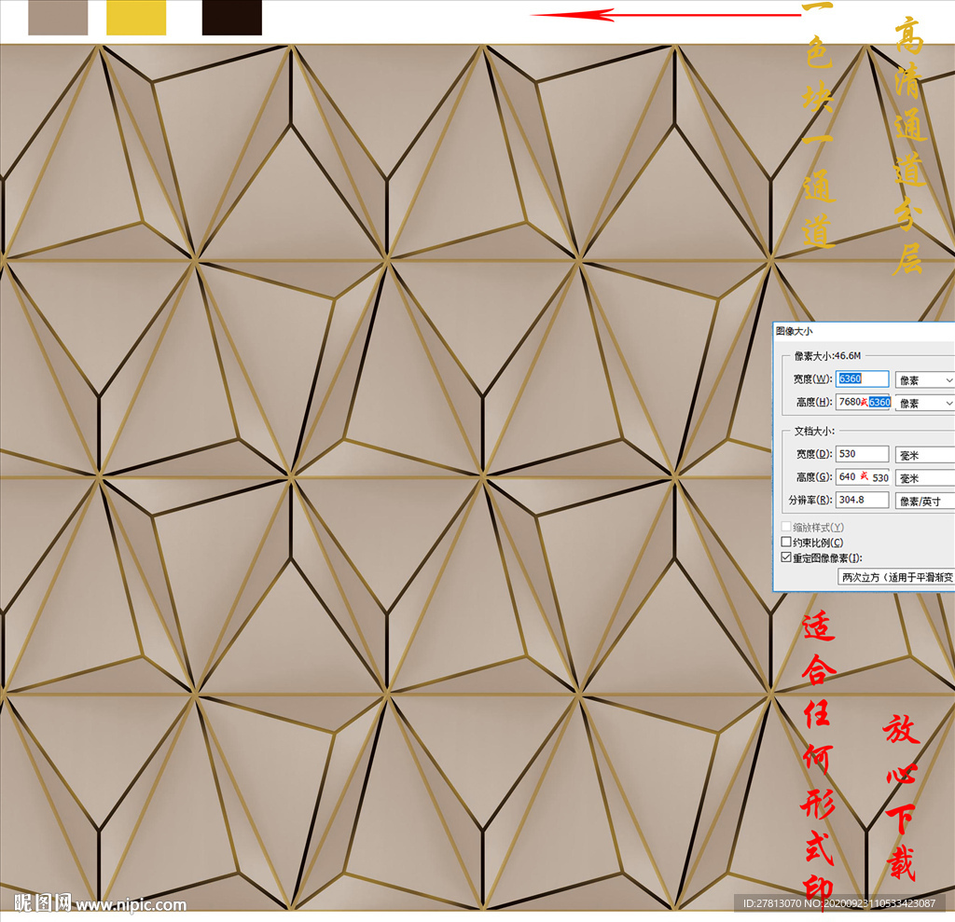The width and height of the screenshot is (955, 922).
Task: Open the 两次立方 resampling method dropdown
Action: (896, 577)
